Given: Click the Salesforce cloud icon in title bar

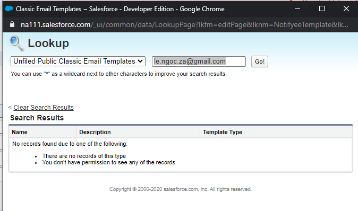Looking at the screenshot, I should 9,9.
